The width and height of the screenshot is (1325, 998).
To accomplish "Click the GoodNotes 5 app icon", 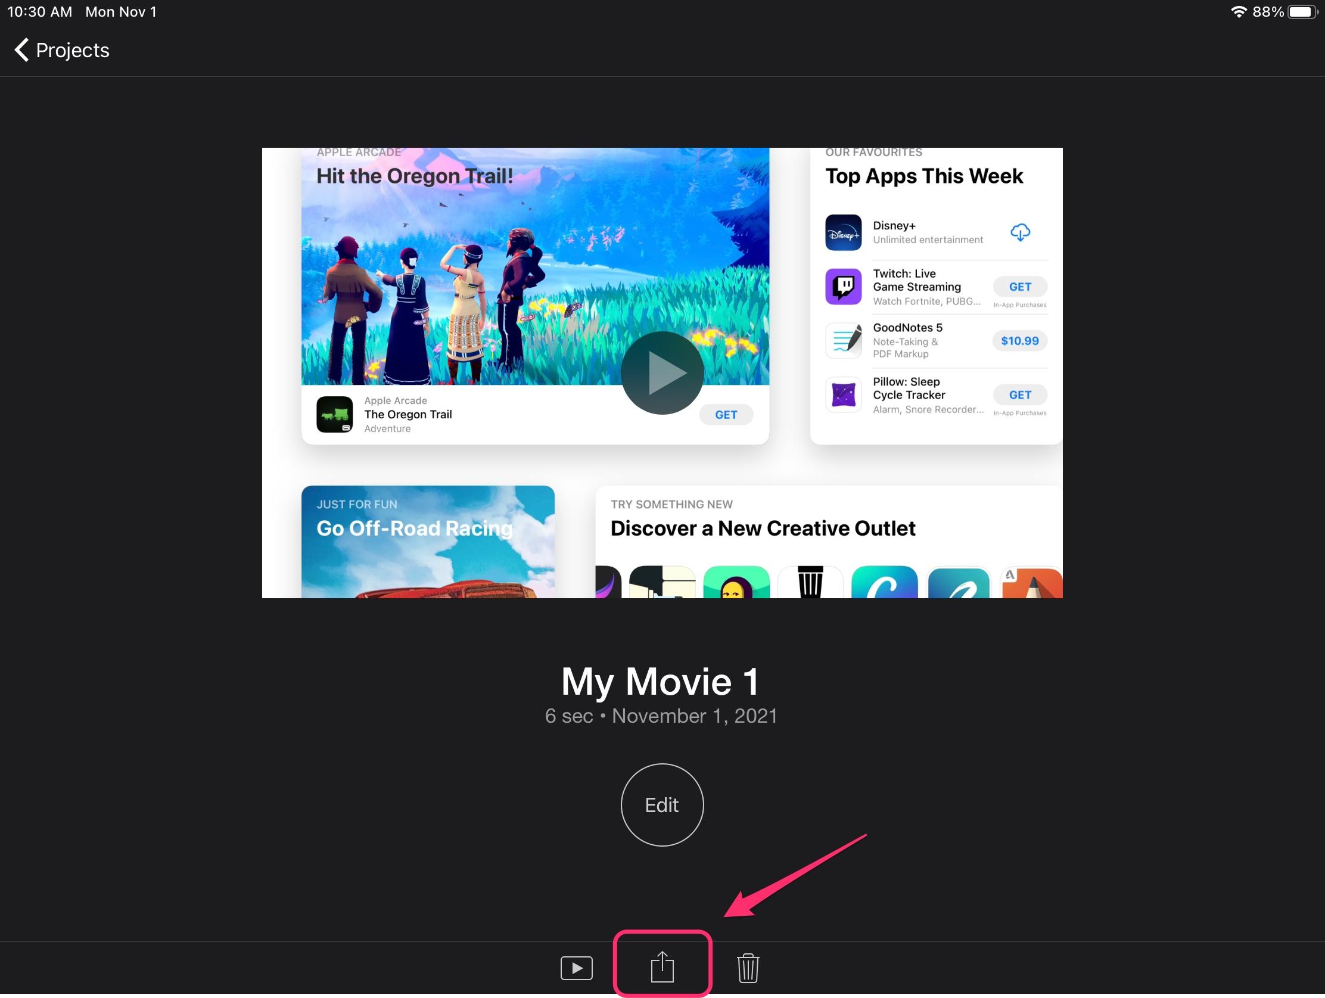I will [x=844, y=340].
